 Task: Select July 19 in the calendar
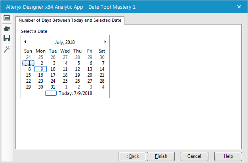77,75
